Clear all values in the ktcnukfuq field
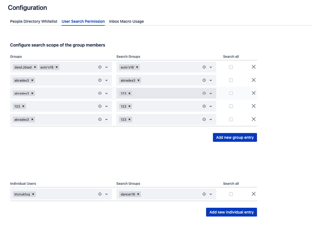The width and height of the screenshot is (312, 225). click(x=100, y=194)
